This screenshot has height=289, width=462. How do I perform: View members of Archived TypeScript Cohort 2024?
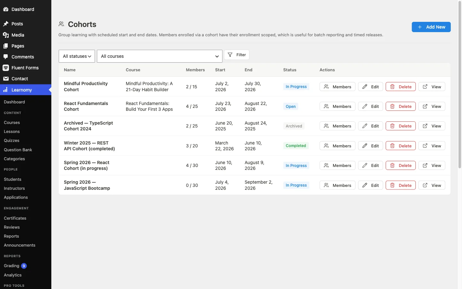click(x=338, y=126)
